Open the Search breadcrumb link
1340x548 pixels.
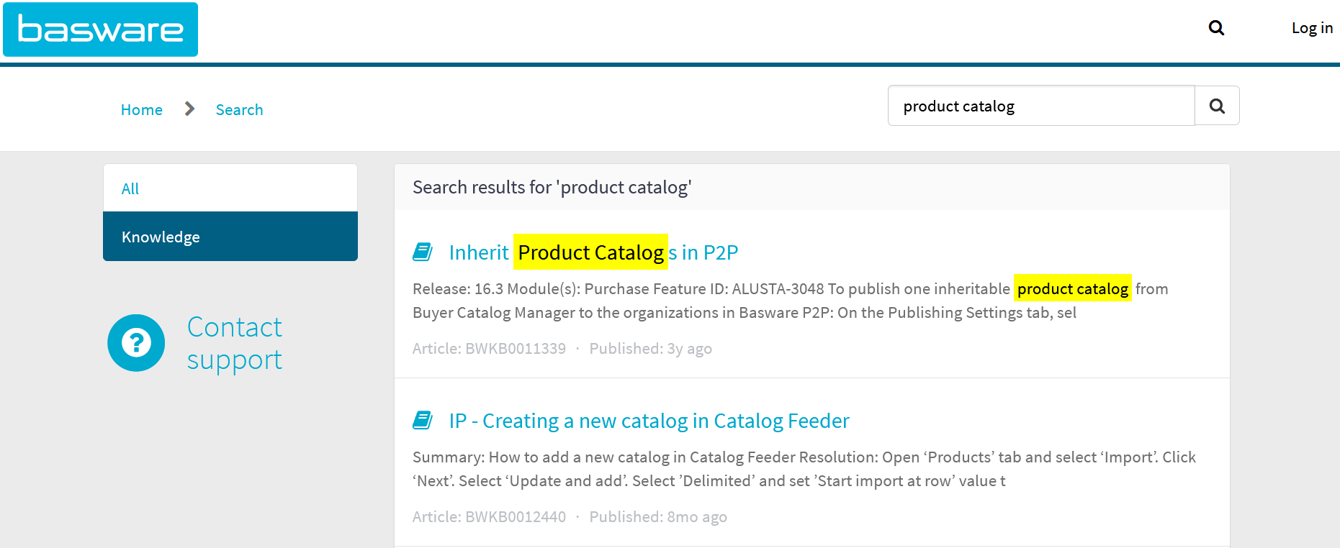[x=240, y=110]
